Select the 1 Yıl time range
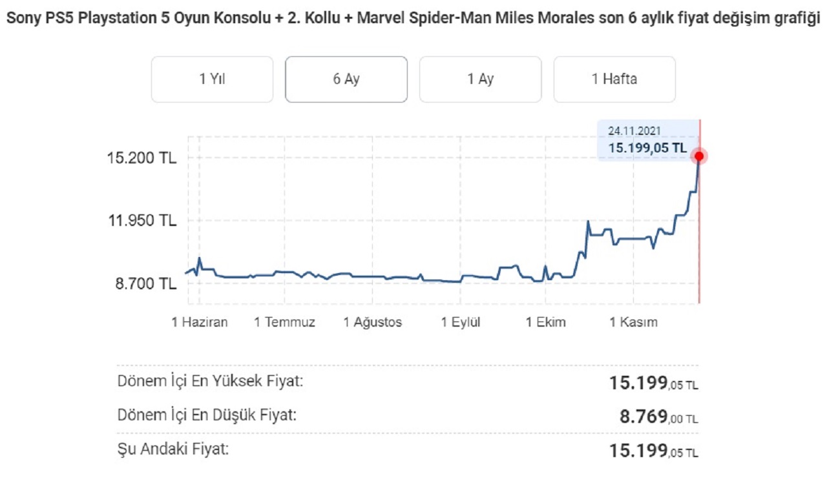Image resolution: width=827 pixels, height=481 pixels. pyautogui.click(x=212, y=79)
